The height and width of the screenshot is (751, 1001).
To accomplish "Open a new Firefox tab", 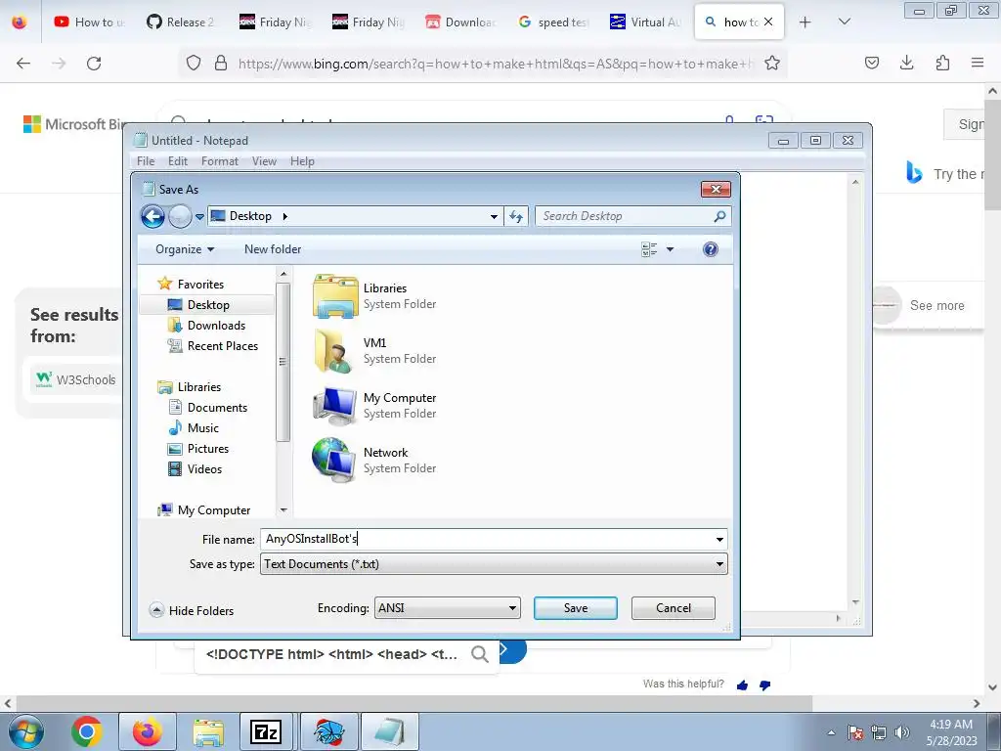I will click(805, 22).
